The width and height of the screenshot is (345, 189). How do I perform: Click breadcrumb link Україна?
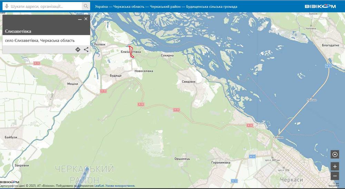pyautogui.click(x=101, y=7)
